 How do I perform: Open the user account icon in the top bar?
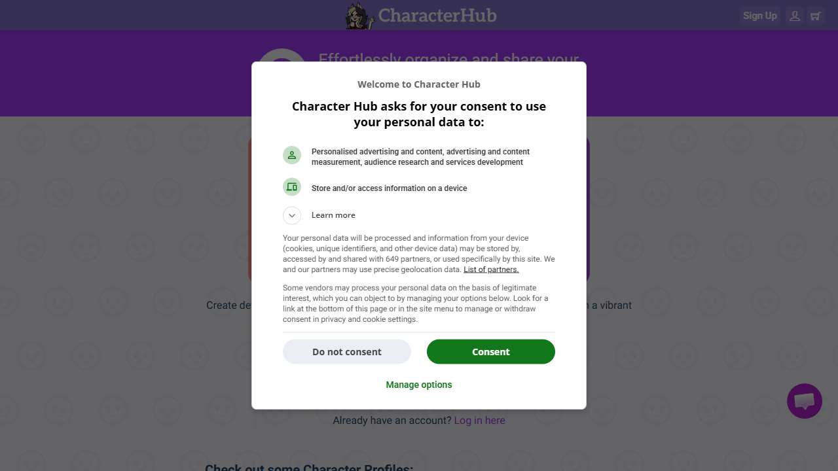point(794,15)
